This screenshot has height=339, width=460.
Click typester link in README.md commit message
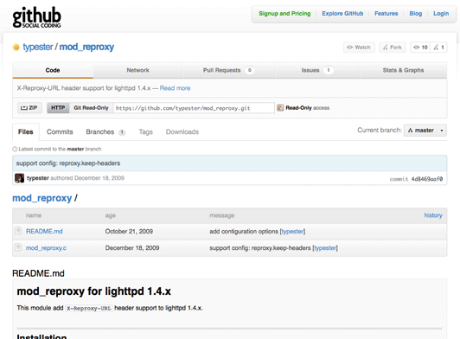(292, 231)
